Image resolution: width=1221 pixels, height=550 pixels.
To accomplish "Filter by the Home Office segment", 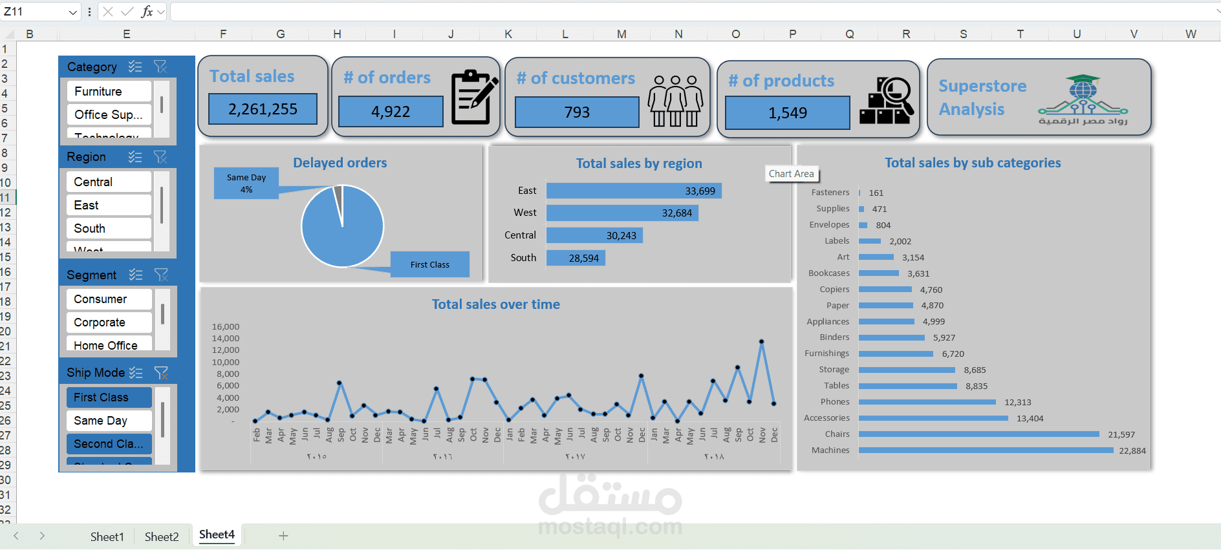I will click(109, 344).
